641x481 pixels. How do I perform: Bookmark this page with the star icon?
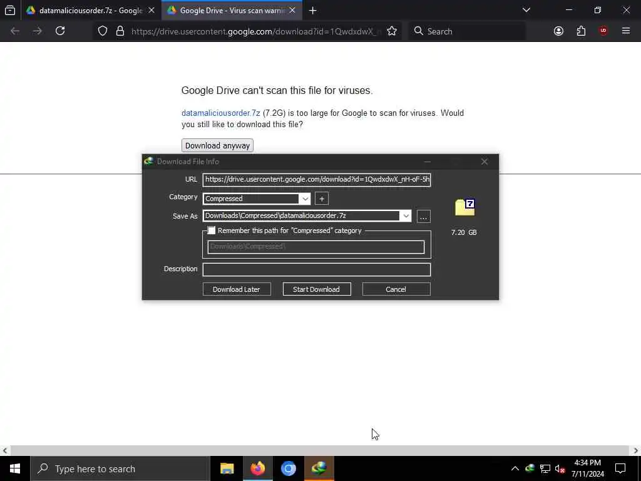(392, 31)
